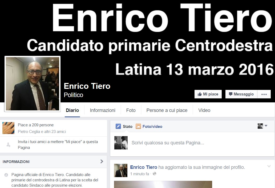275x188 pixels.
Task: Open the post options chevron dropdown
Action: [269, 166]
